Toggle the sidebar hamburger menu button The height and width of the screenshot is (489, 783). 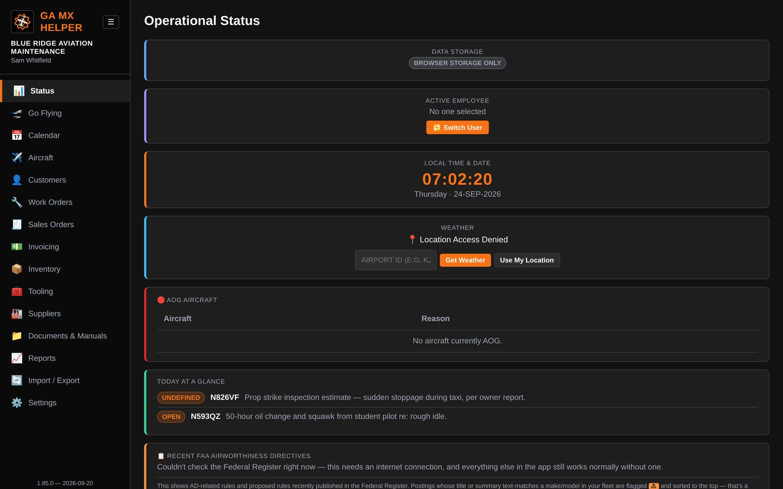[x=111, y=22]
